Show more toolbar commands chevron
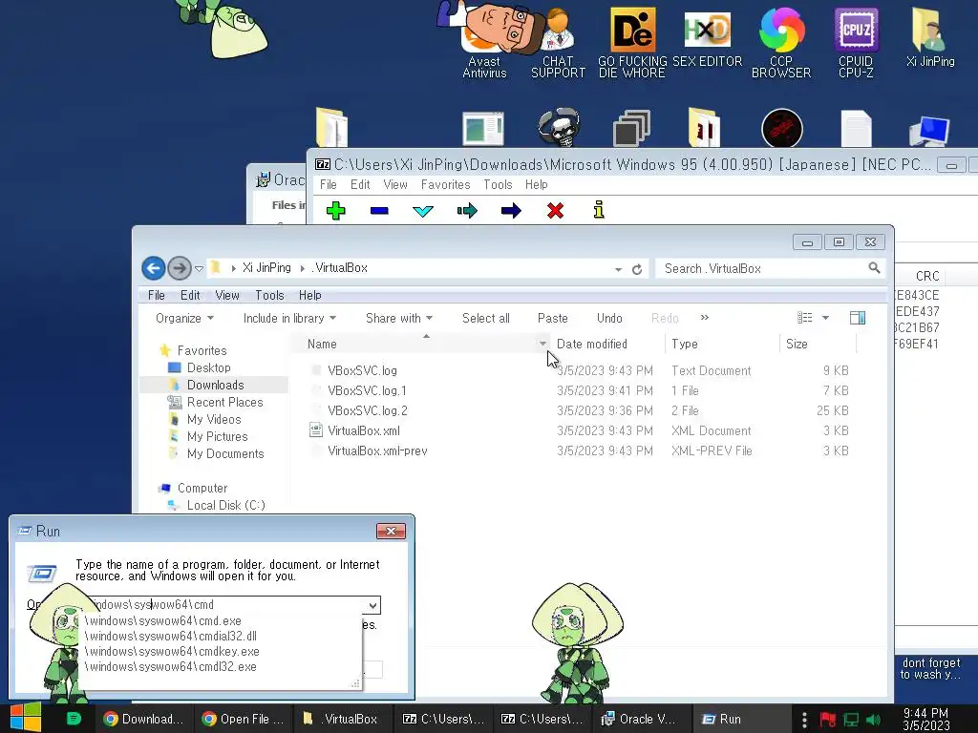Screen dimensions: 978x733 click(x=704, y=317)
